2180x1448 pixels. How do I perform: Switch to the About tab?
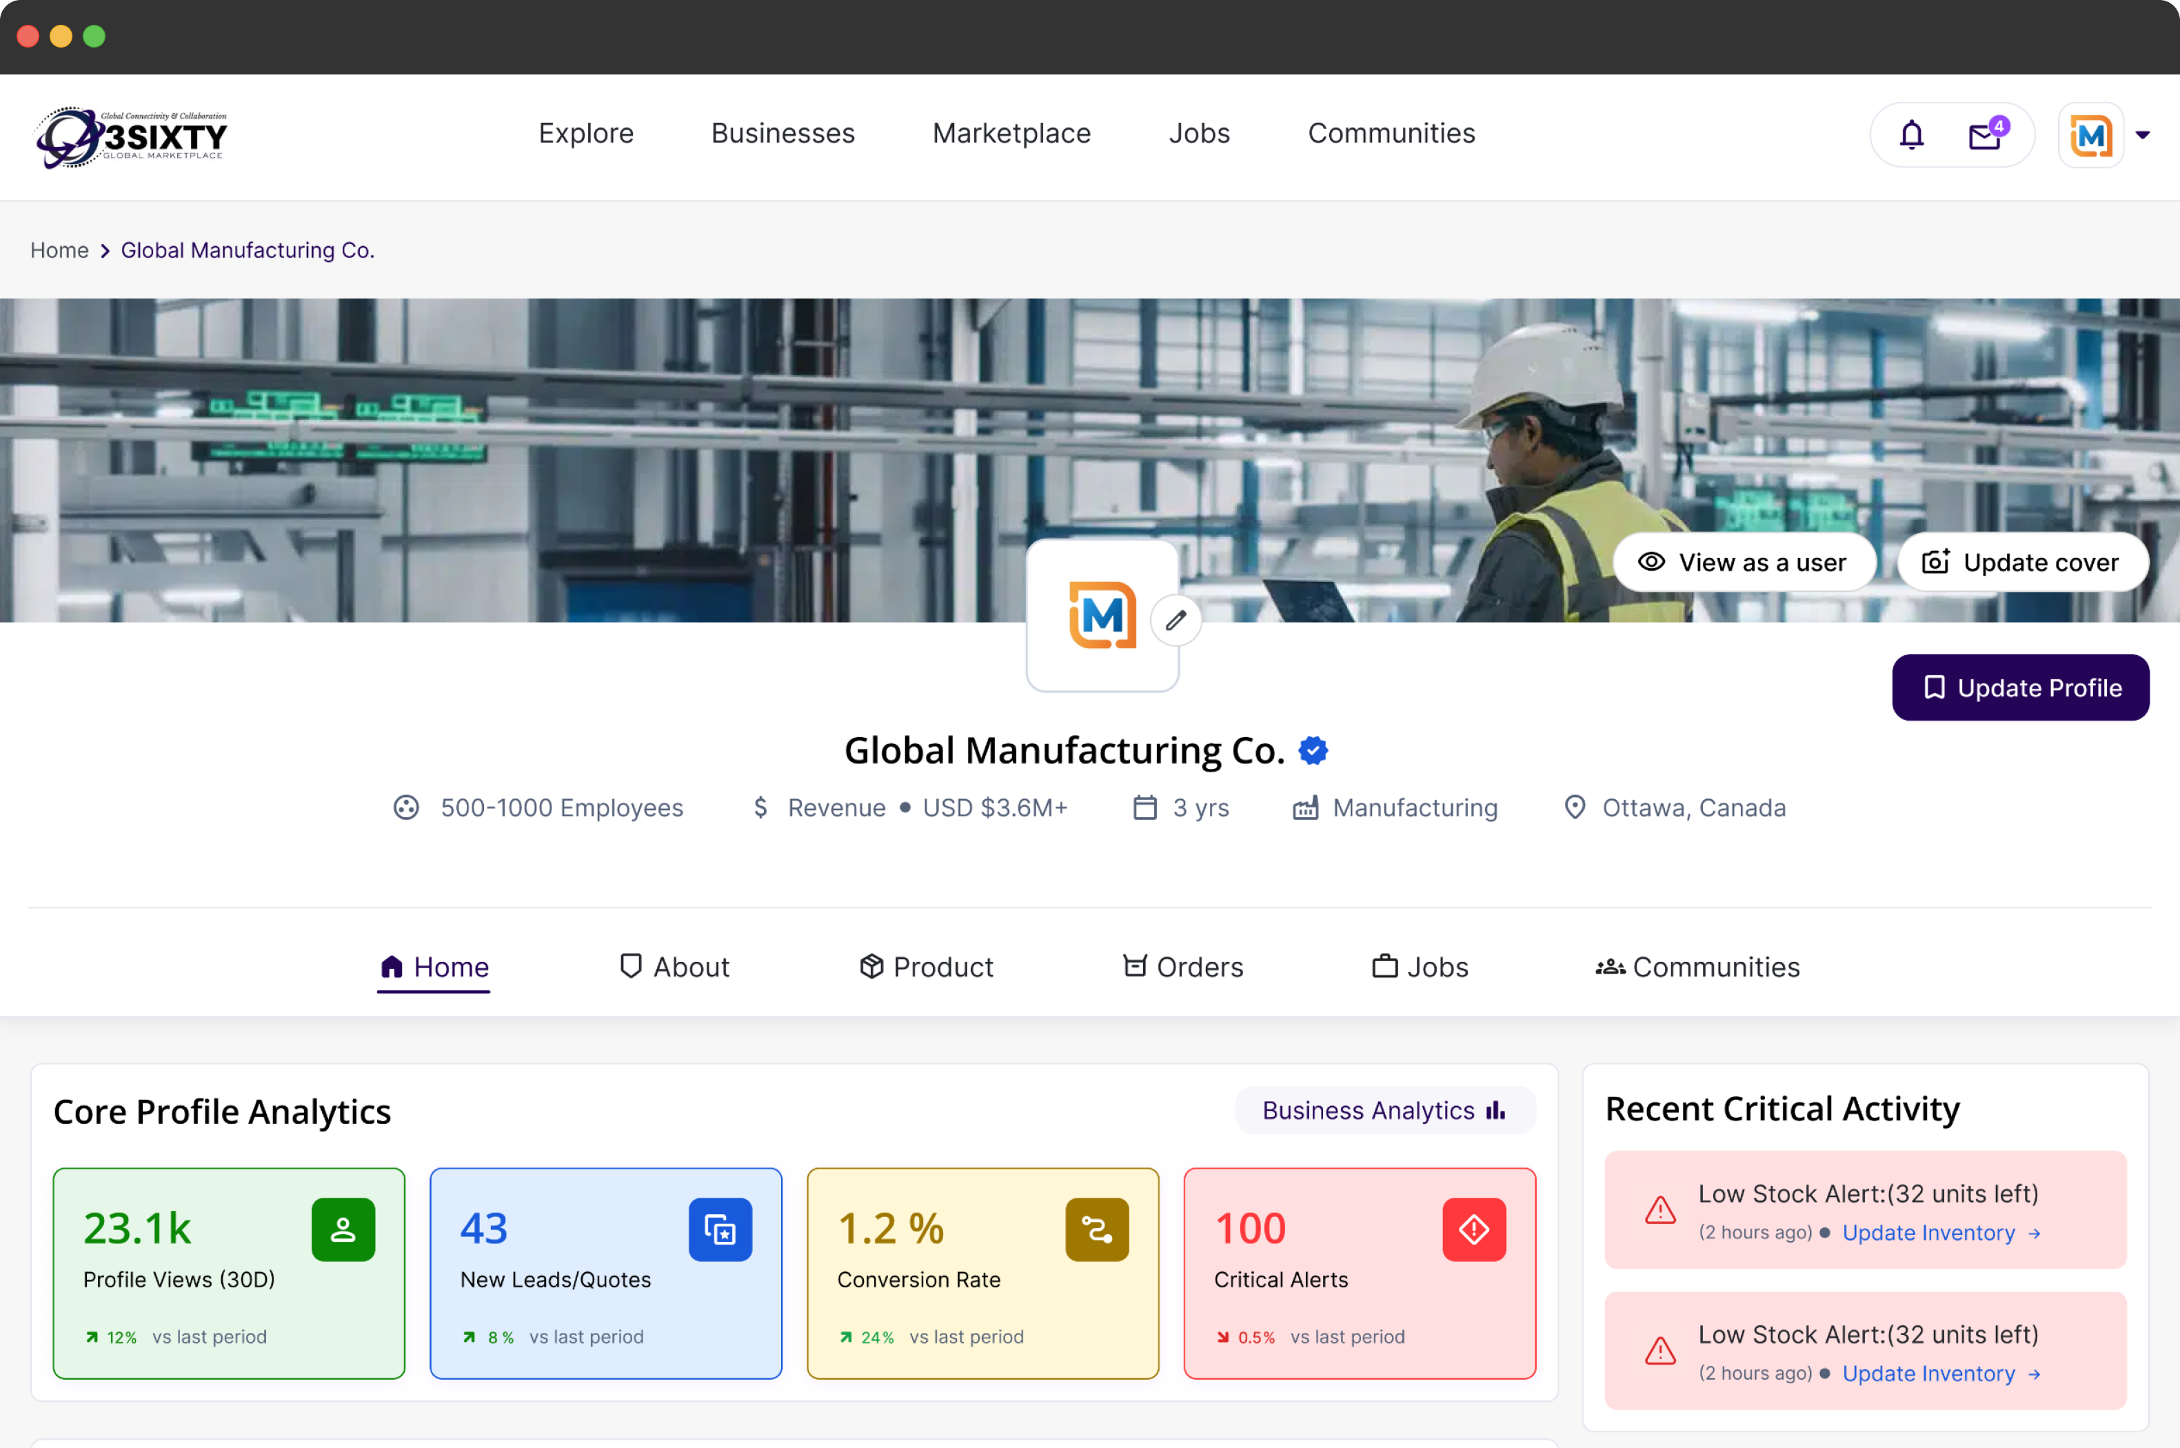coord(674,967)
